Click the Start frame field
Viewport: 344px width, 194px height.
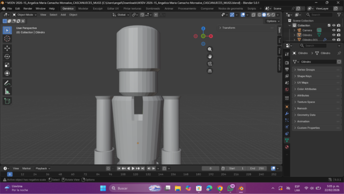(236, 168)
